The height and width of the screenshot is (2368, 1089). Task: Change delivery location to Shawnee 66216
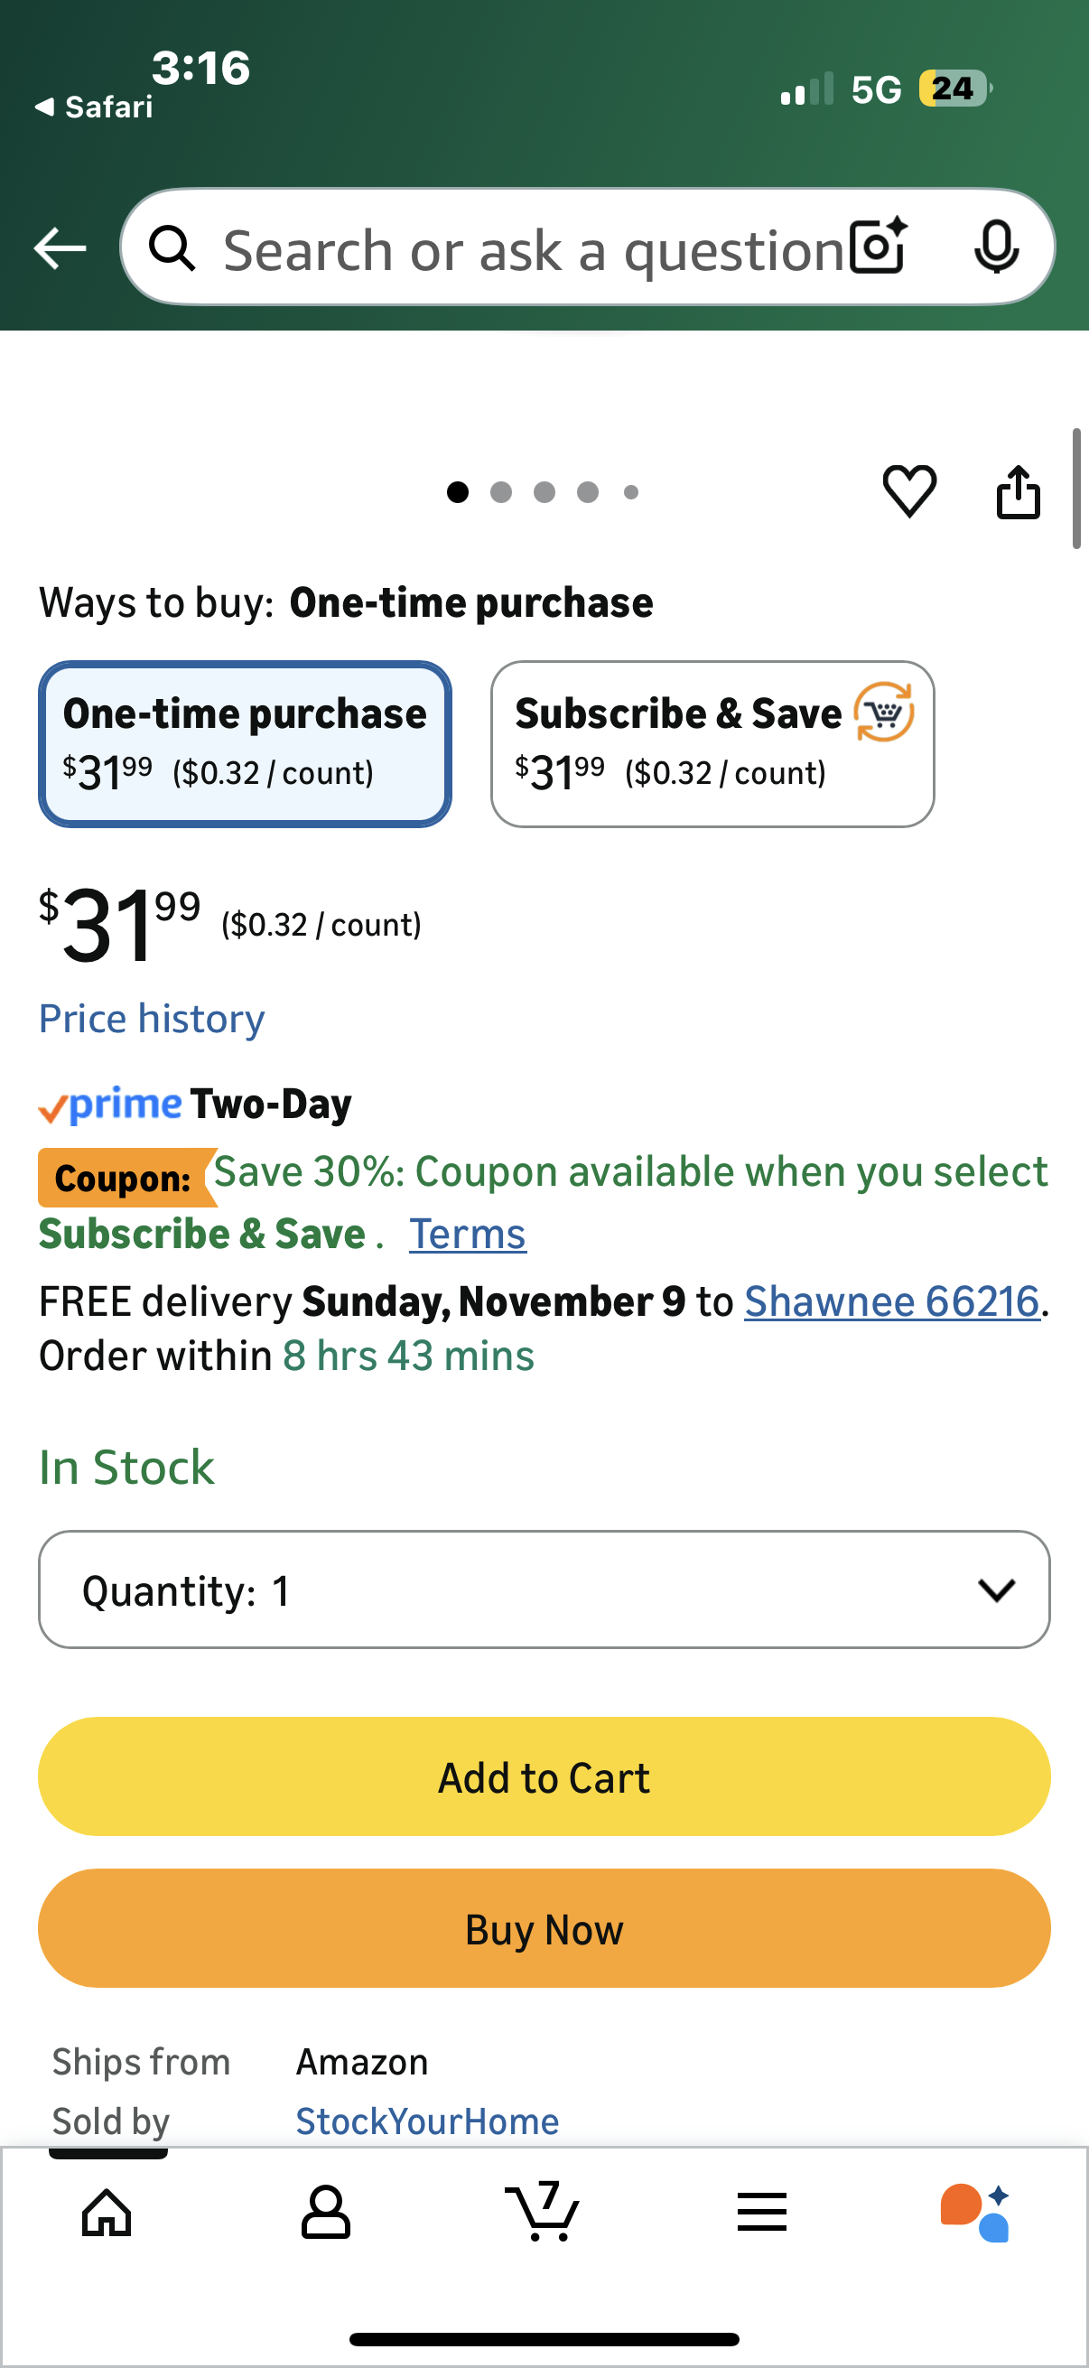[x=890, y=1301]
